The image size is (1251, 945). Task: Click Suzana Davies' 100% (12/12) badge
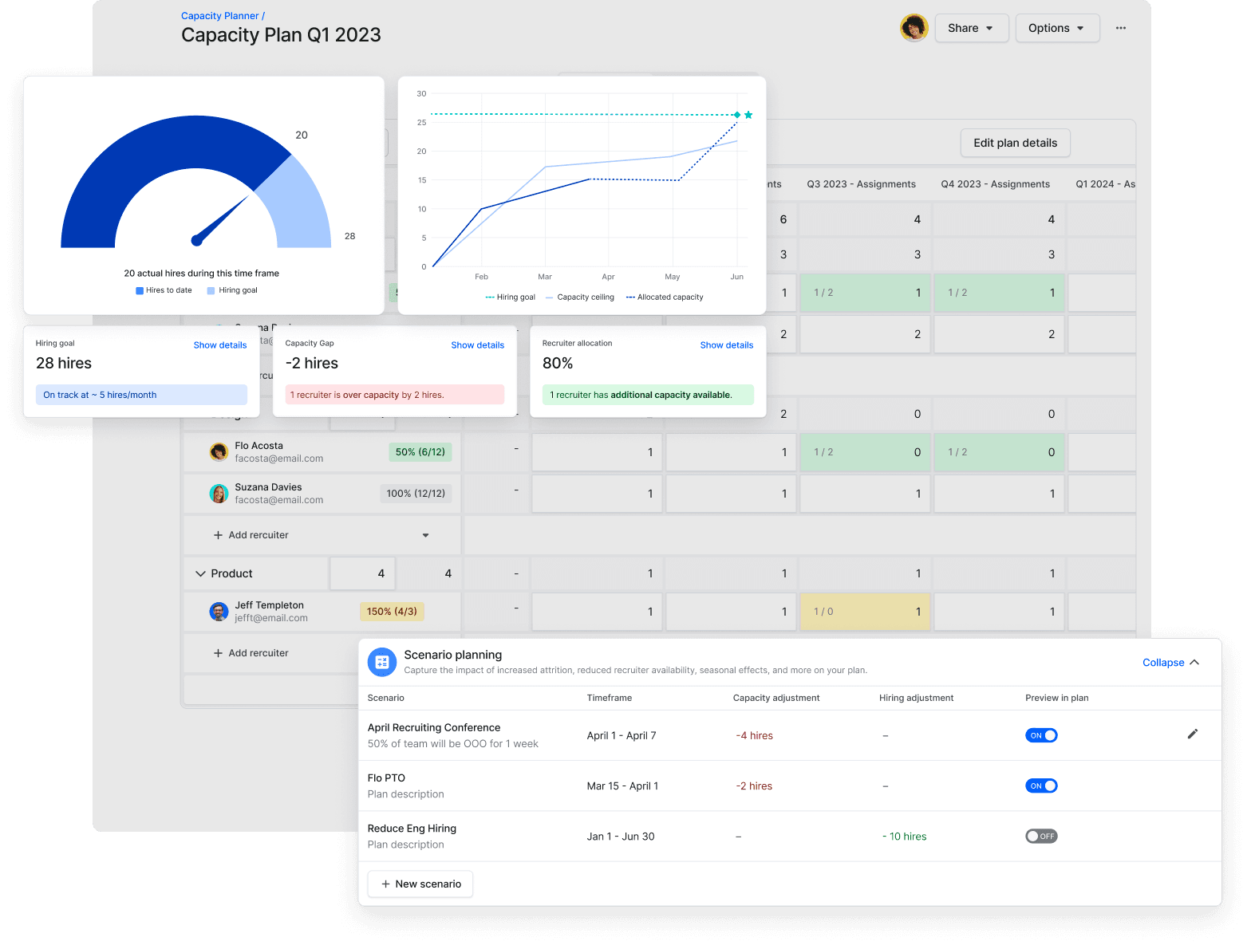[x=416, y=494]
